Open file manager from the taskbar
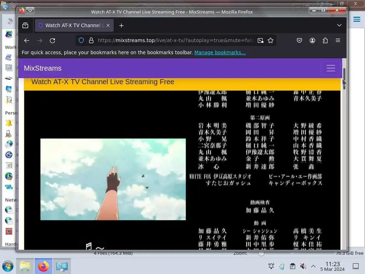This screenshot has height=274, width=365. pos(25,266)
